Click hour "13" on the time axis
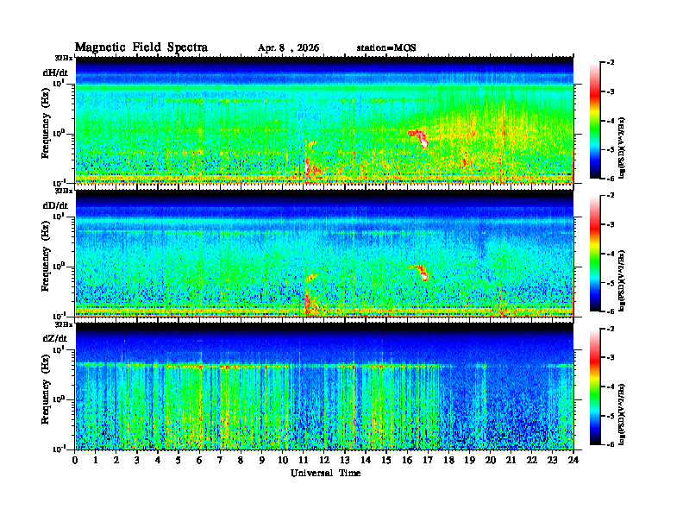 click(x=345, y=461)
